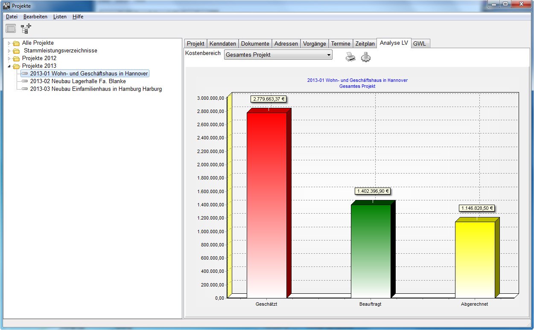The height and width of the screenshot is (330, 534).
Task: Click the 1.000.000,00 axis value
Action: (211, 232)
